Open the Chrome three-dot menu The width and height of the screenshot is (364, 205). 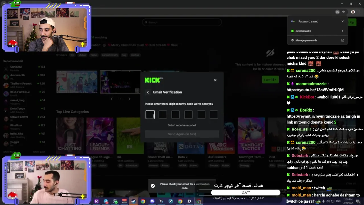click(x=360, y=12)
